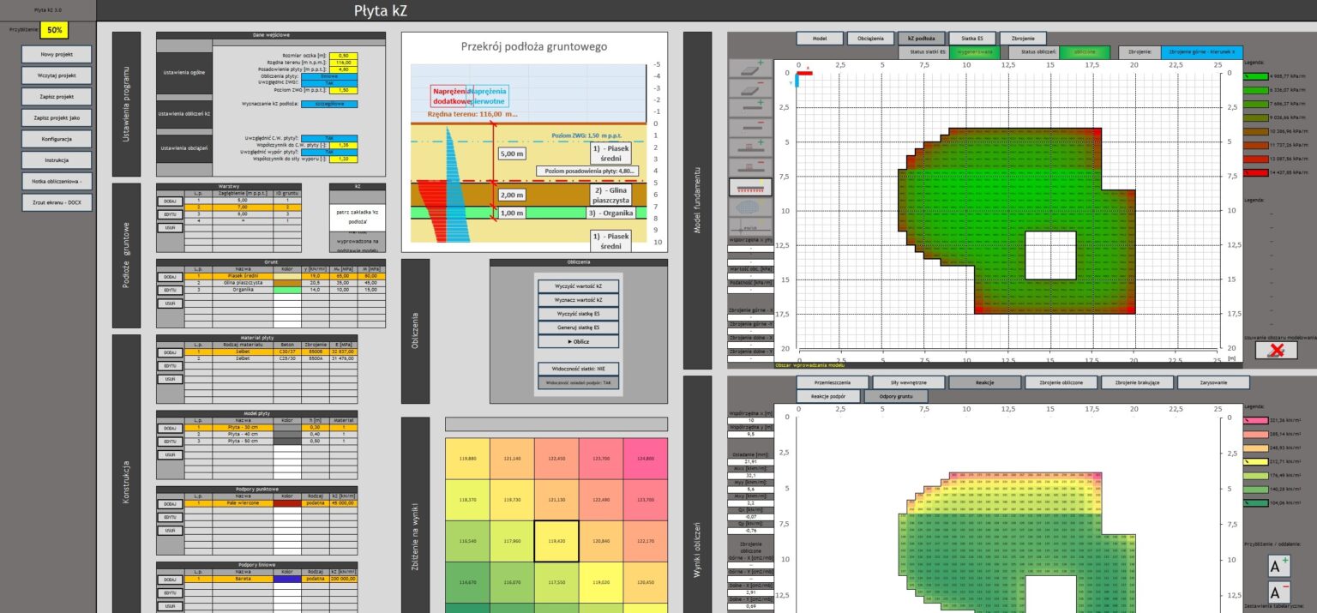Click the 'Wczytaj projekt' button
1317x613 pixels.
(x=57, y=75)
